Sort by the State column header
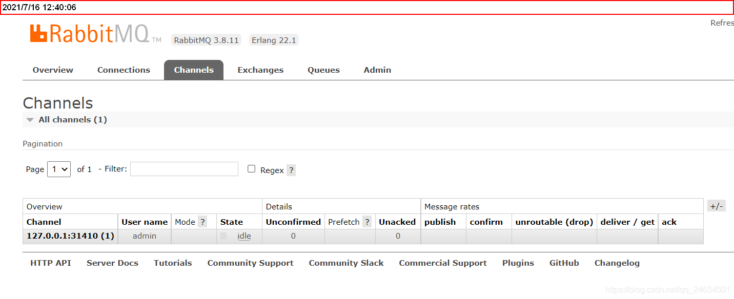Image resolution: width=734 pixels, height=299 pixels. [231, 222]
